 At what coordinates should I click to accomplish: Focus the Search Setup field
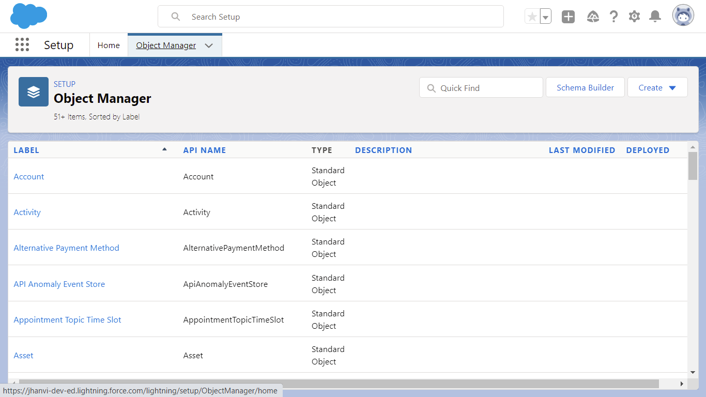coord(331,17)
